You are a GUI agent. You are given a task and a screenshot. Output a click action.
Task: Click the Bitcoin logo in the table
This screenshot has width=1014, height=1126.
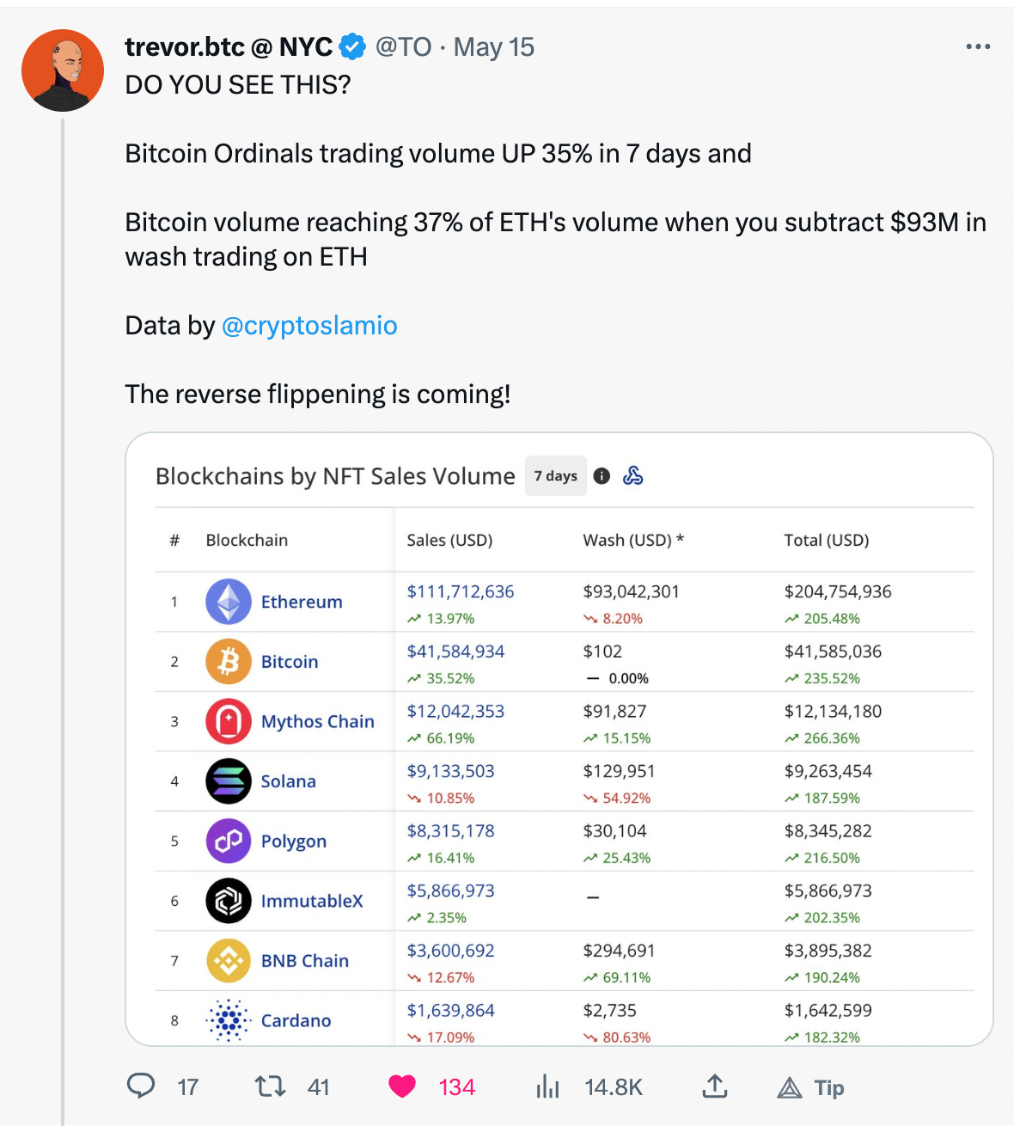point(229,662)
